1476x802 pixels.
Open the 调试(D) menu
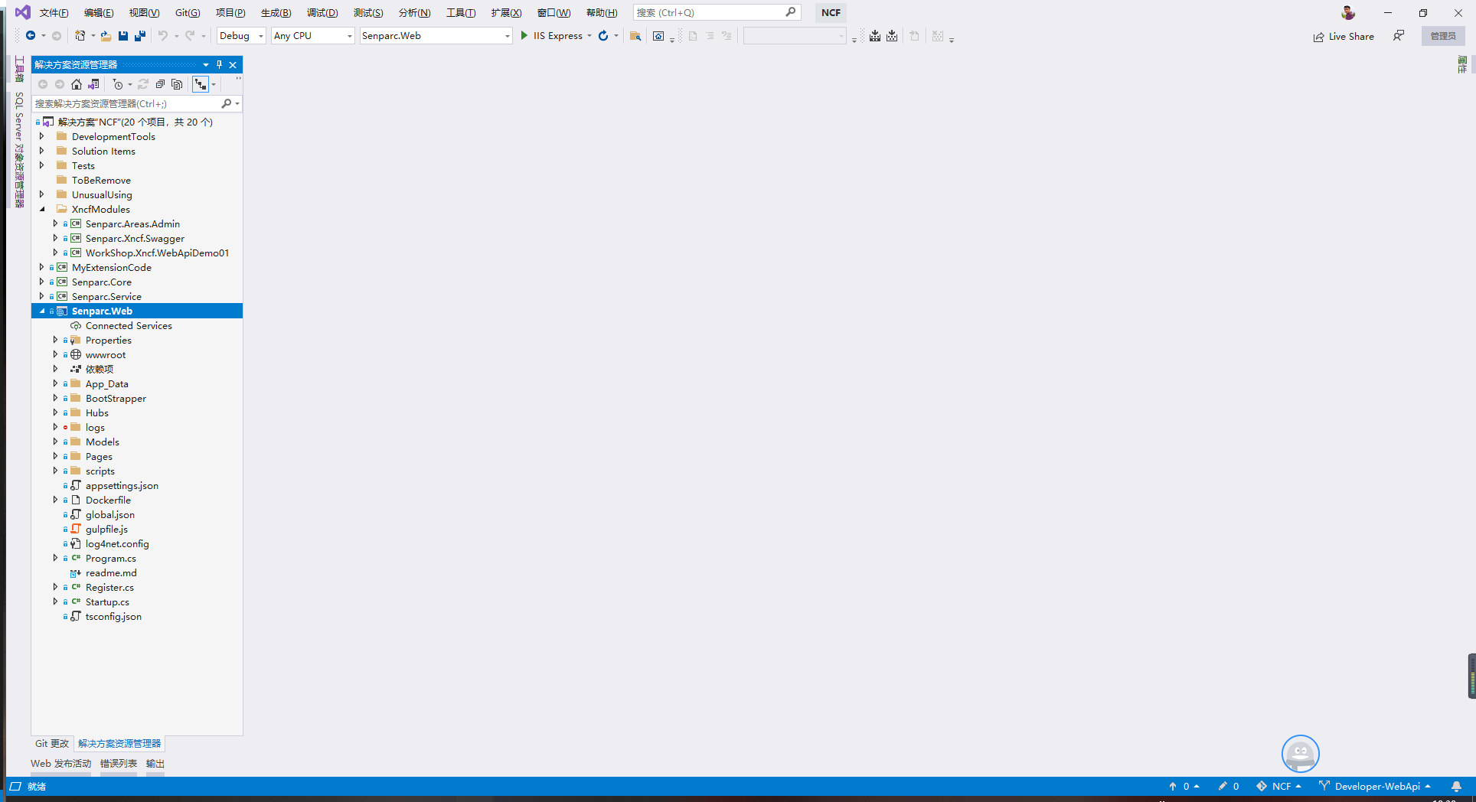[322, 12]
